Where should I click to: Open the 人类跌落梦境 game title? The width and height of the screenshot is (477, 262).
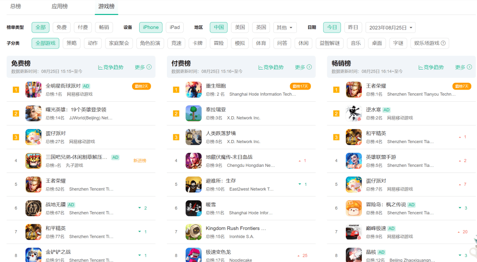(227, 133)
